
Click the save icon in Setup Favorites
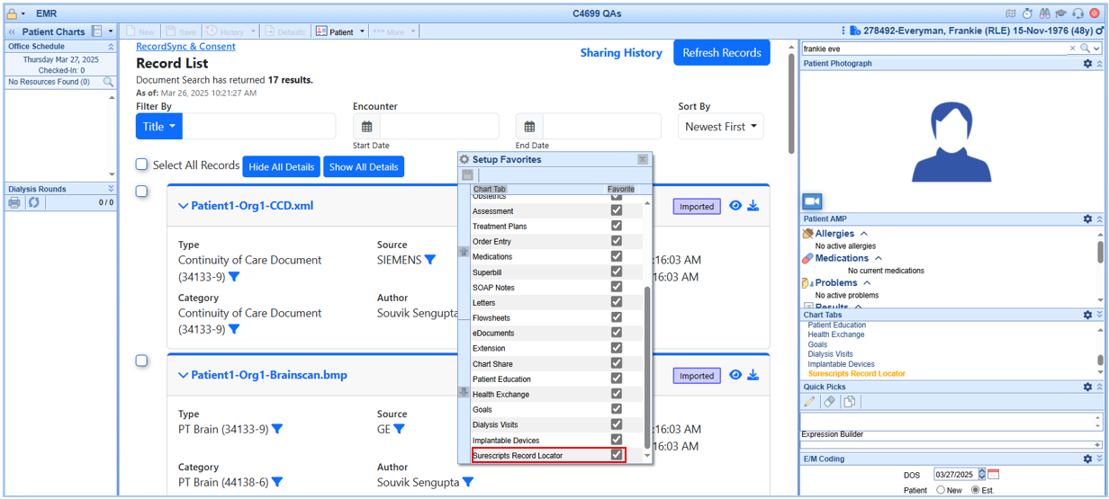point(467,174)
